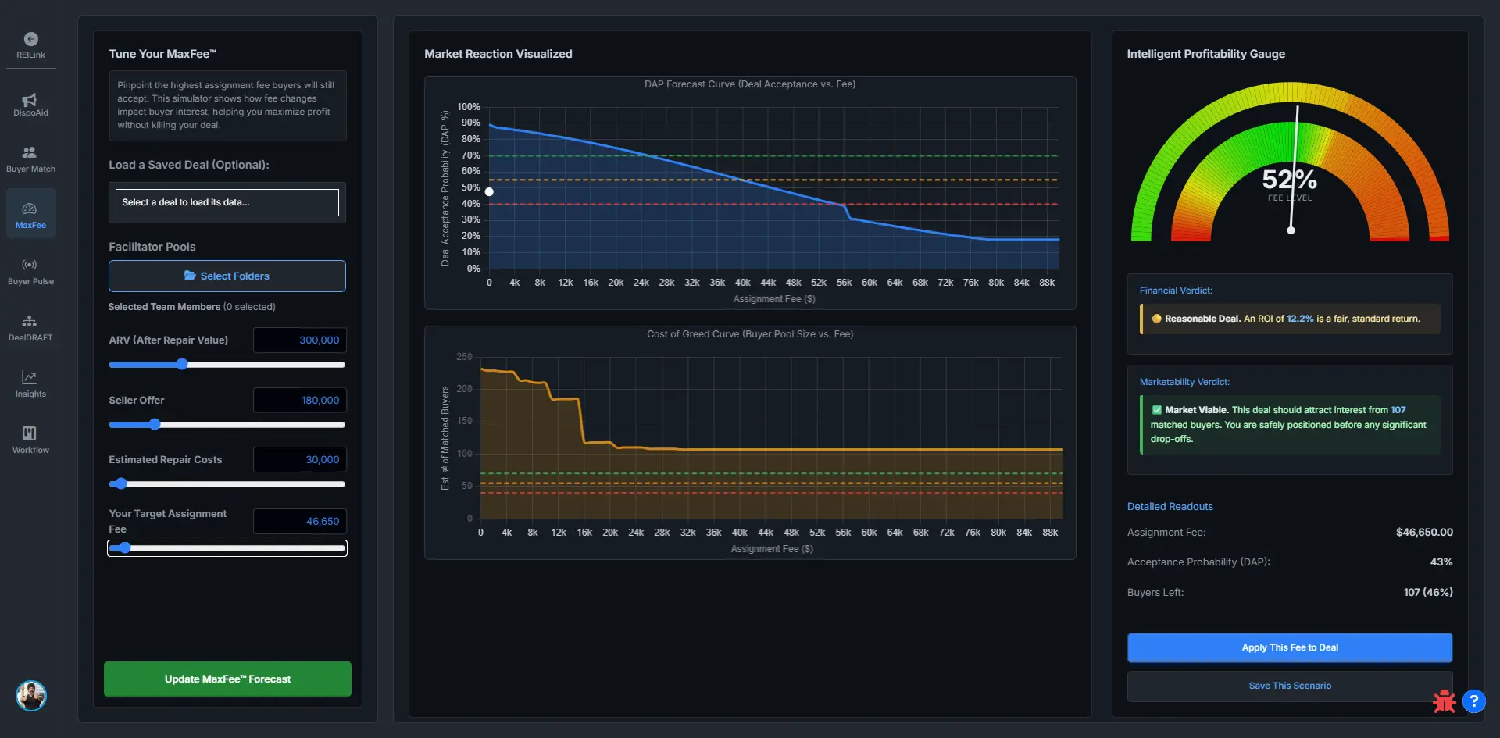Click the Select Folders button
Image resolution: width=1500 pixels, height=738 pixels.
[x=227, y=276]
